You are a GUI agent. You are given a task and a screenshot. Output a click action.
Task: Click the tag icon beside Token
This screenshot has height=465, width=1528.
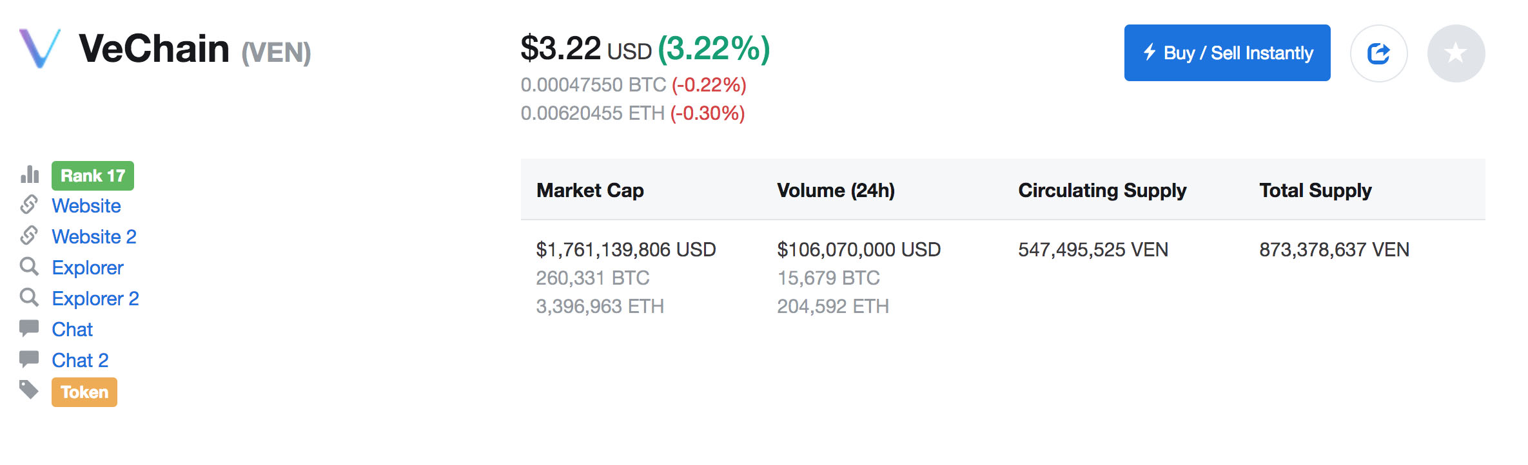pyautogui.click(x=29, y=390)
